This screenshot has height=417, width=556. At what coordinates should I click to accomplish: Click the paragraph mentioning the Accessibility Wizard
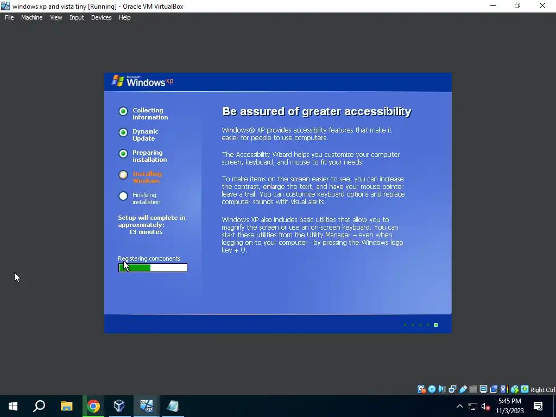coord(311,159)
